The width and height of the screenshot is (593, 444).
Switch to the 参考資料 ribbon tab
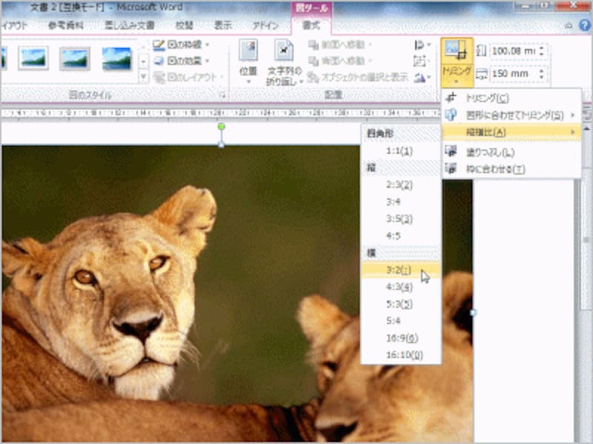point(66,26)
